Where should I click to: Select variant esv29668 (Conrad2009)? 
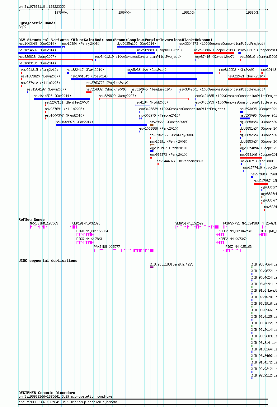click(x=169, y=122)
